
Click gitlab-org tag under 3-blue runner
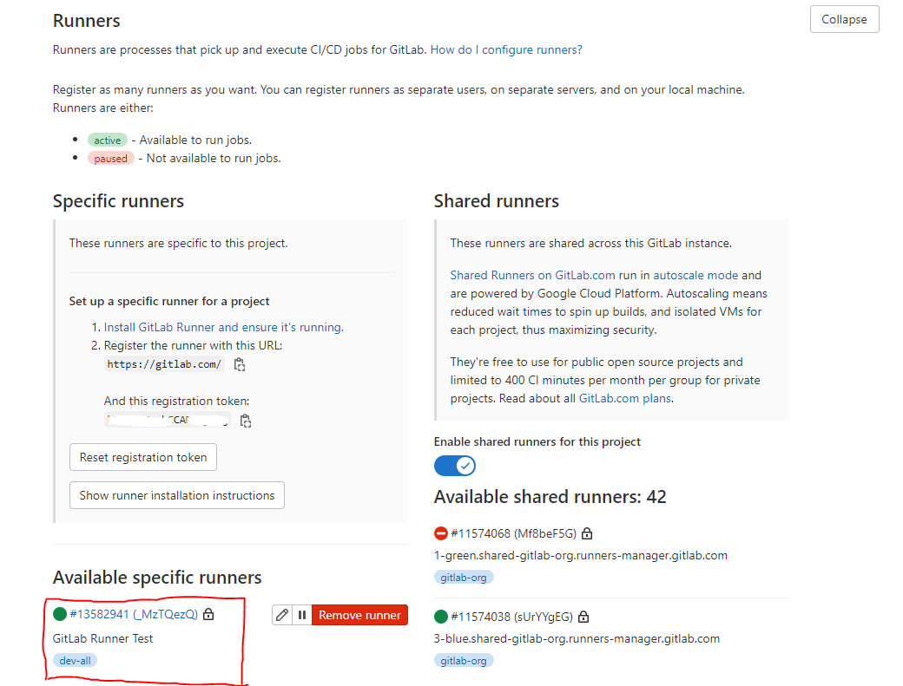[x=464, y=661]
